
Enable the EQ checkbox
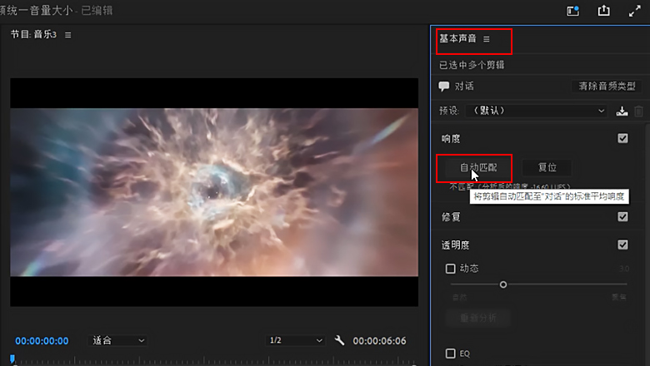450,354
